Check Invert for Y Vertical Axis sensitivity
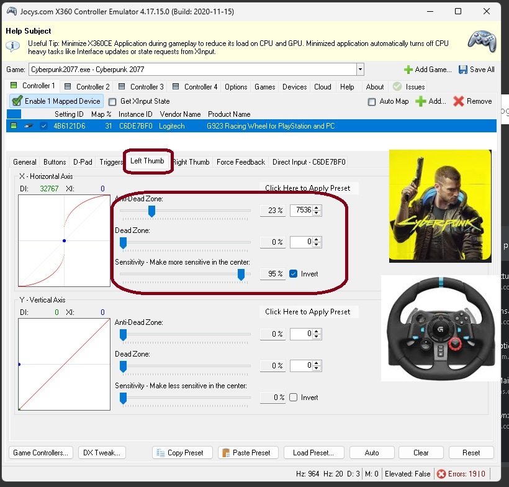 pyautogui.click(x=293, y=398)
